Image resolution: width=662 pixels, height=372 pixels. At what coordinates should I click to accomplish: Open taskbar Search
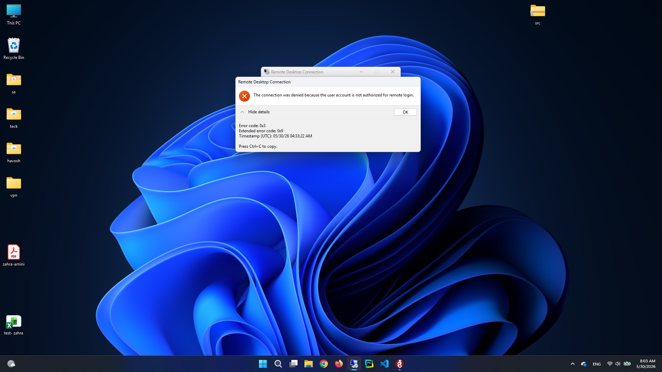click(x=278, y=364)
